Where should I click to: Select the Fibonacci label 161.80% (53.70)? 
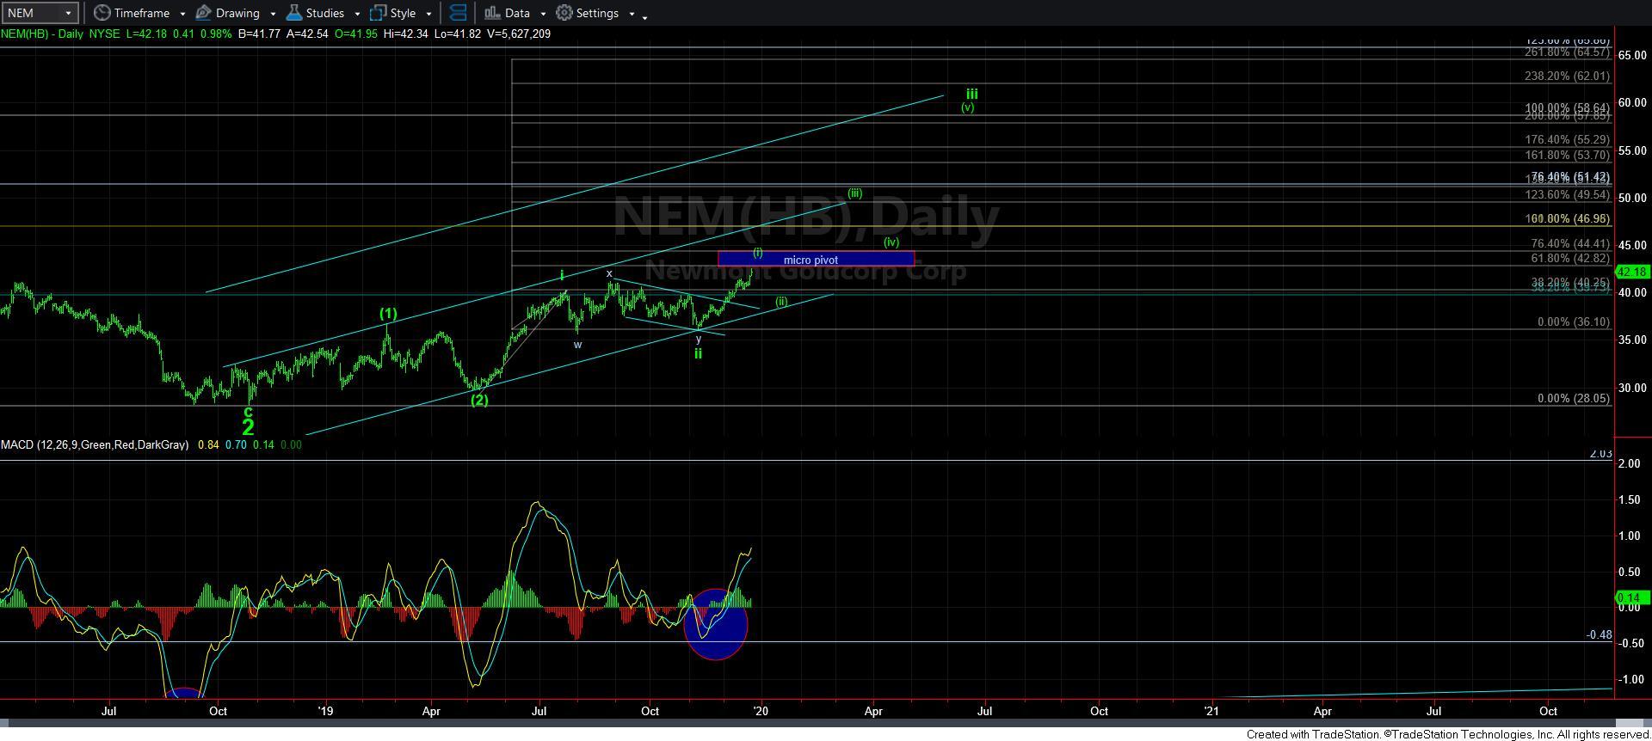1566,156
